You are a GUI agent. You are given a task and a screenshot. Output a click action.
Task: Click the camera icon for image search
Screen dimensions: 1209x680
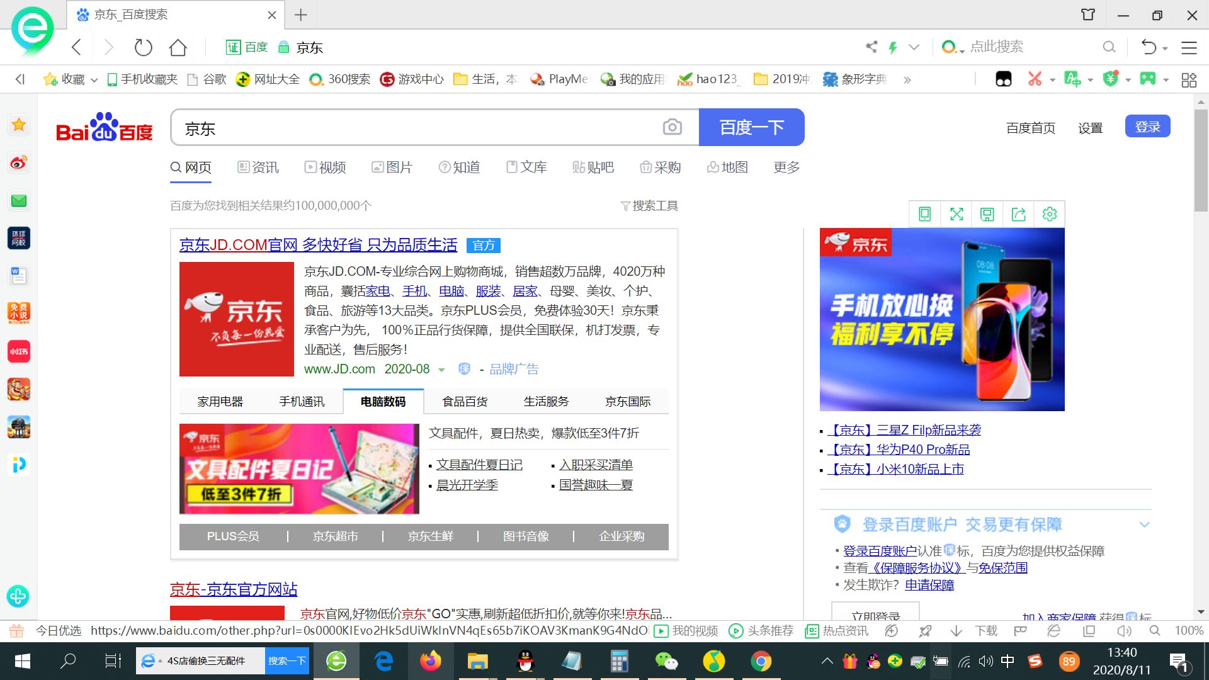[673, 127]
